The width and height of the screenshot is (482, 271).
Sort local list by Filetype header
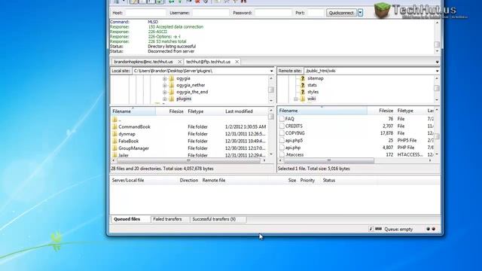tap(196, 111)
